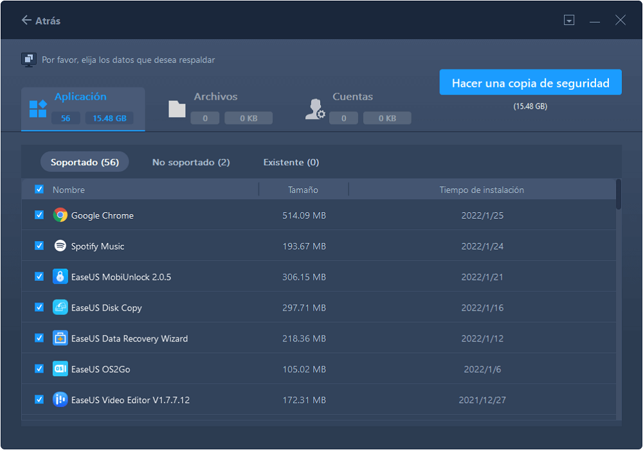Click the 306.15 MB size value
This screenshot has height=450, width=643.
[x=304, y=277]
